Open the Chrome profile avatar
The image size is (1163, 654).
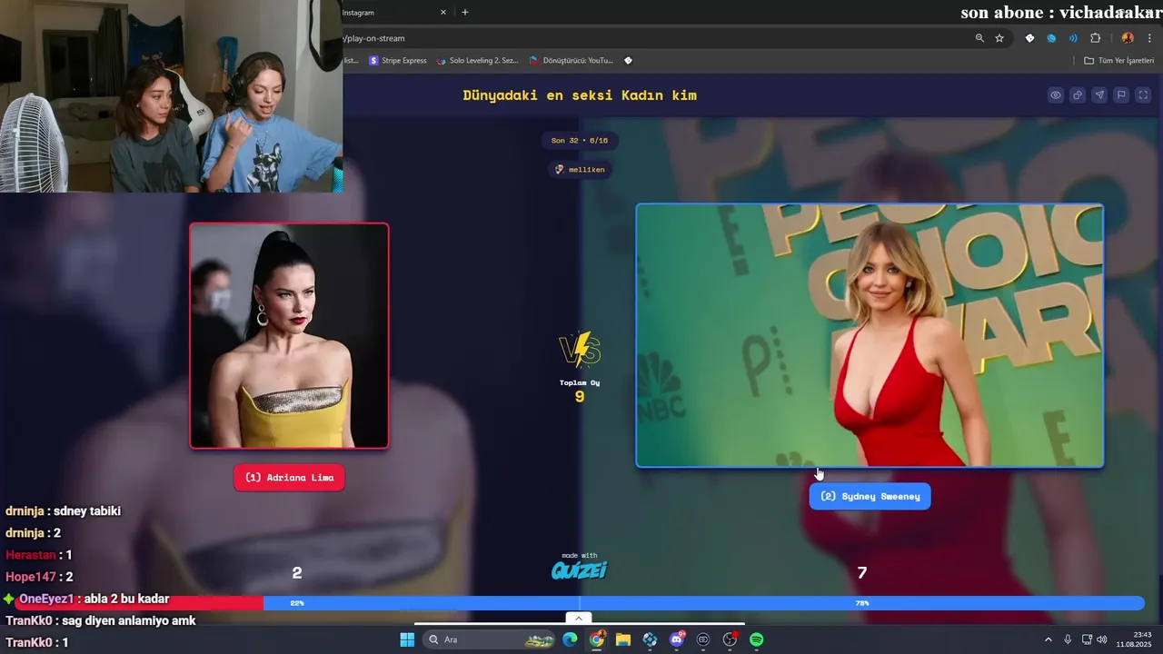tap(1128, 38)
